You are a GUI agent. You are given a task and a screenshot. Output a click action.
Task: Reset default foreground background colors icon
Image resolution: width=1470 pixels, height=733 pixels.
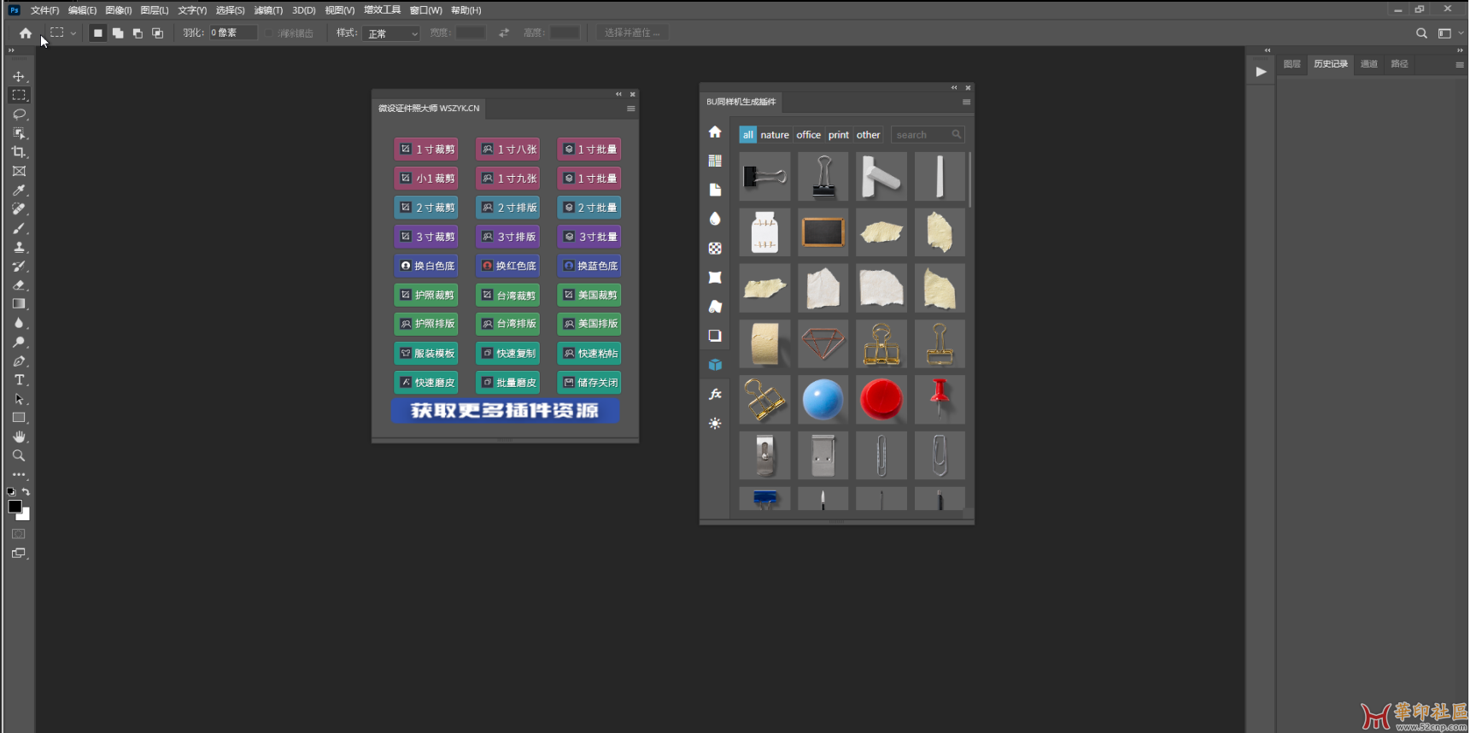tap(11, 491)
